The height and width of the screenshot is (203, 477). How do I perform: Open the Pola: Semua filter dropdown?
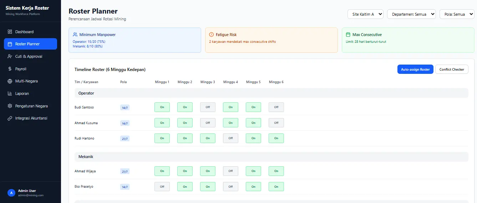pos(457,14)
